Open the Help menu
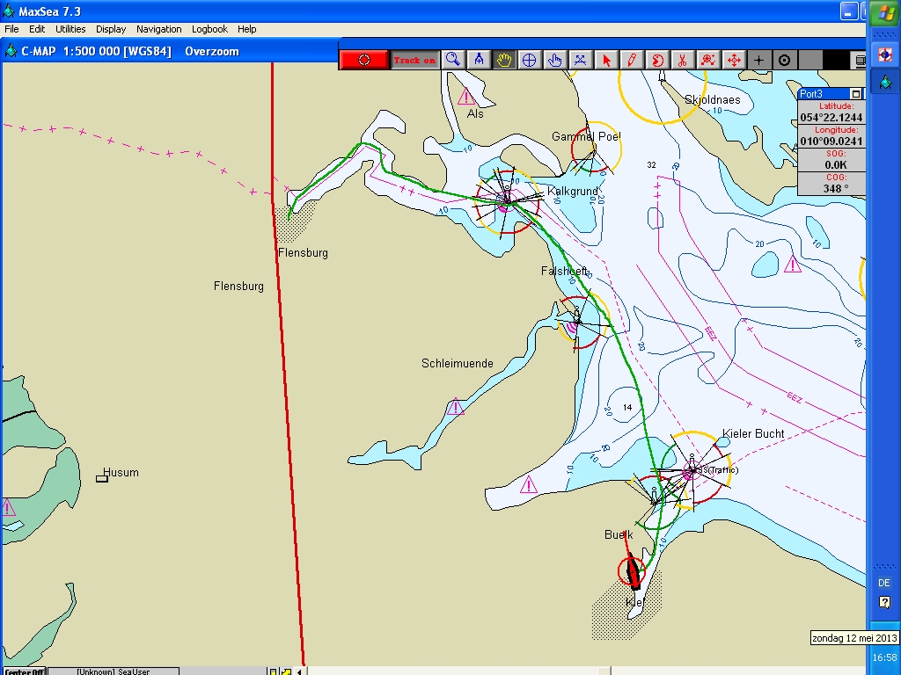Viewport: 901px width, 675px height. 247,29
